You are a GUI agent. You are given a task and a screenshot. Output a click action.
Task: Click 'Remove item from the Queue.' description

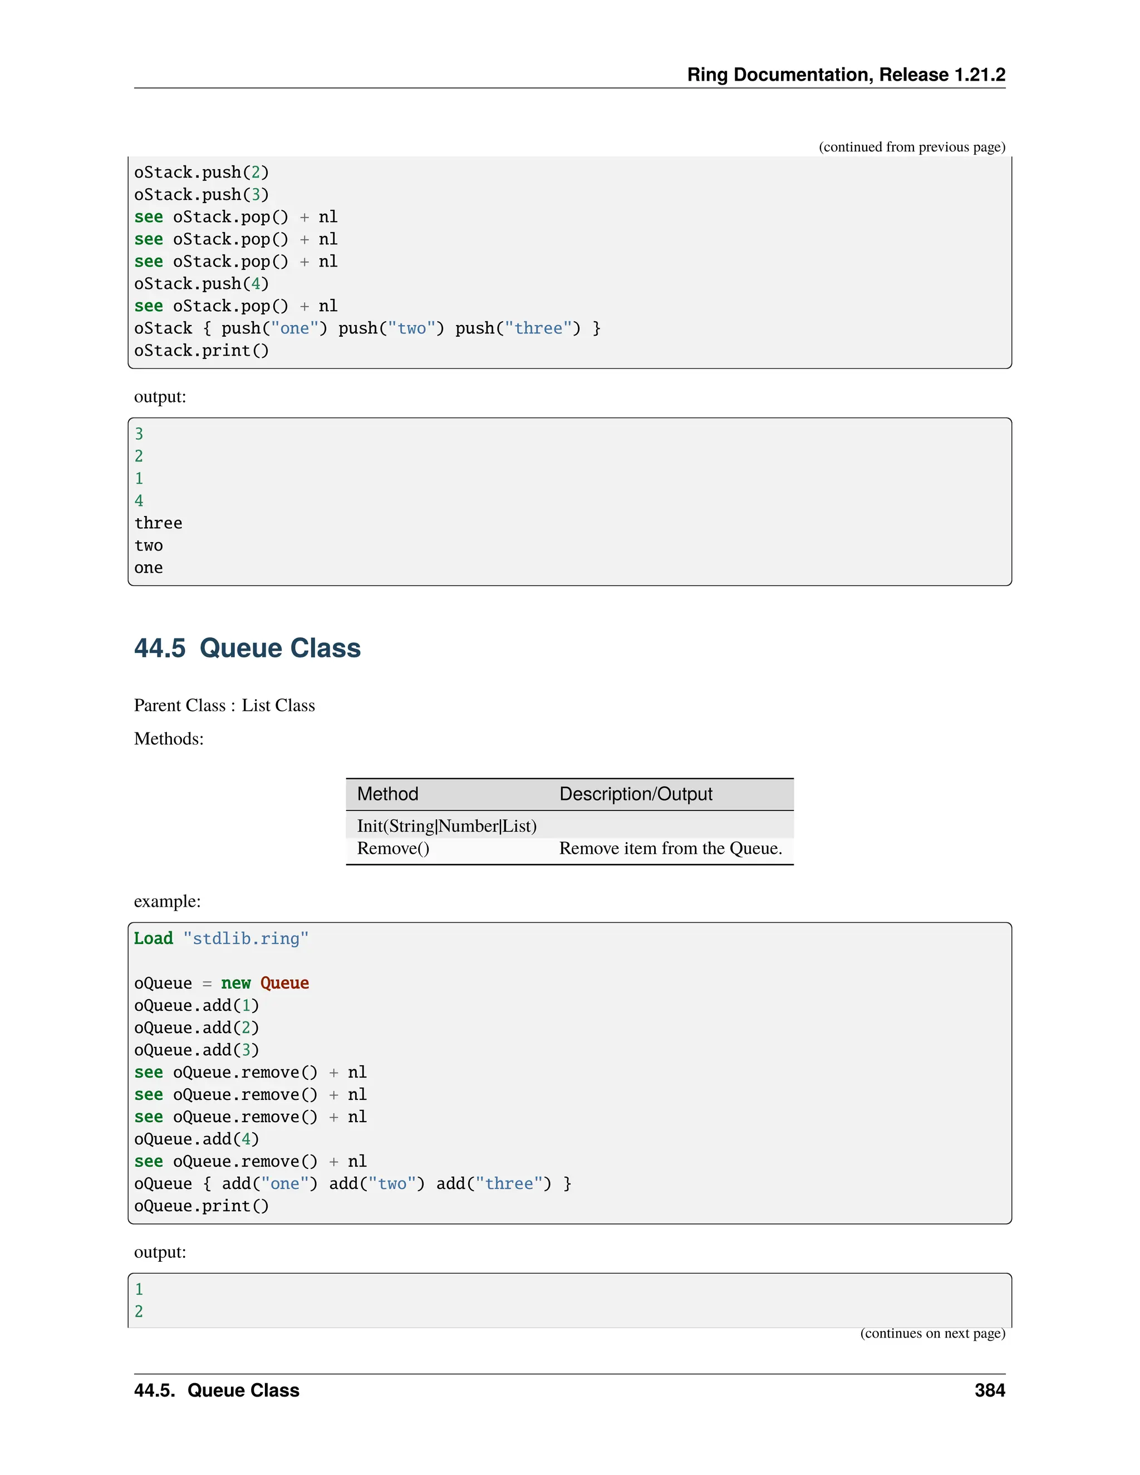click(670, 848)
